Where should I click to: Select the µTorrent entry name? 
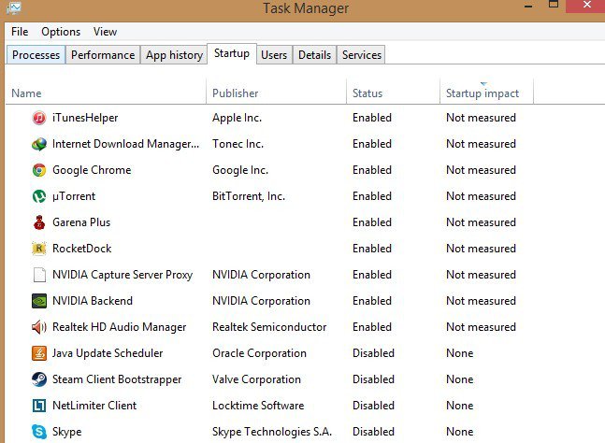pos(74,196)
